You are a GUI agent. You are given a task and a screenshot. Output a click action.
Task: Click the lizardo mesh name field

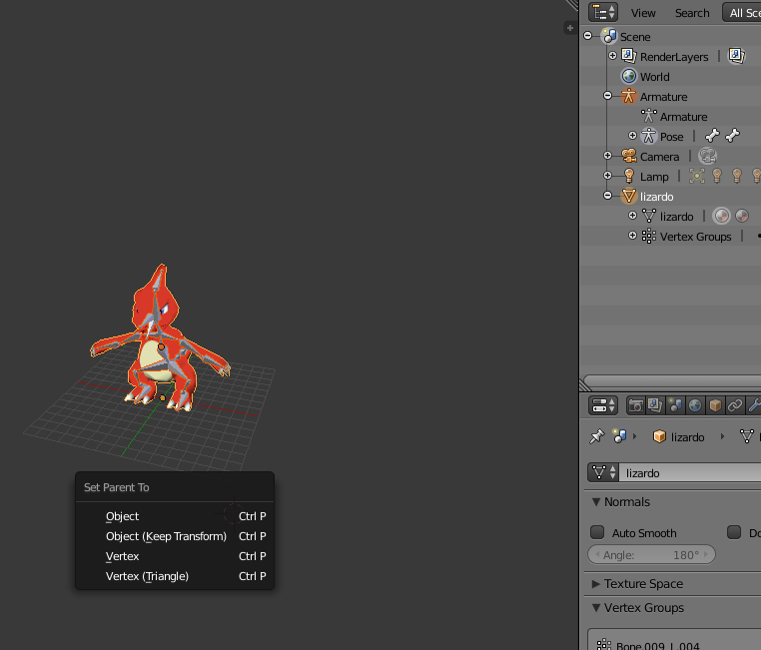(x=690, y=472)
